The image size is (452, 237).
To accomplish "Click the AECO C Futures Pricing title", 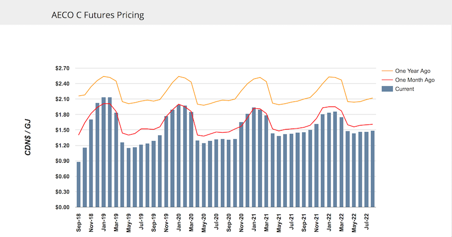I will click(98, 15).
